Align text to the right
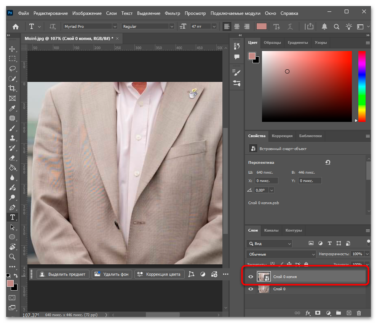The width and height of the screenshot is (377, 323). [x=247, y=26]
